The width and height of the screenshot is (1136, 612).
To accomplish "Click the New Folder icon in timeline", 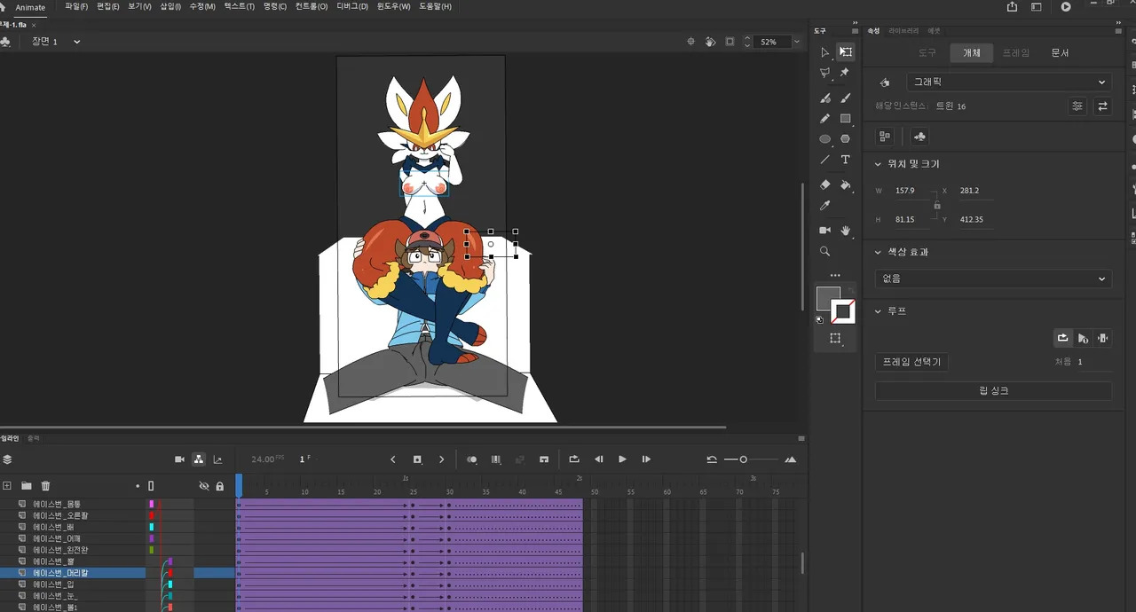I will [x=27, y=486].
